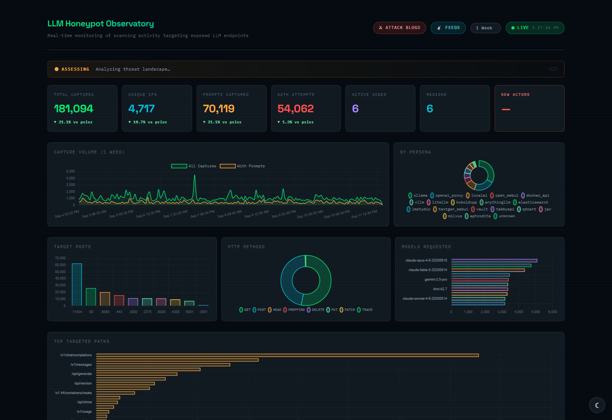612x420 pixels.
Task: Click the Total Captures stat card
Action: click(82, 108)
